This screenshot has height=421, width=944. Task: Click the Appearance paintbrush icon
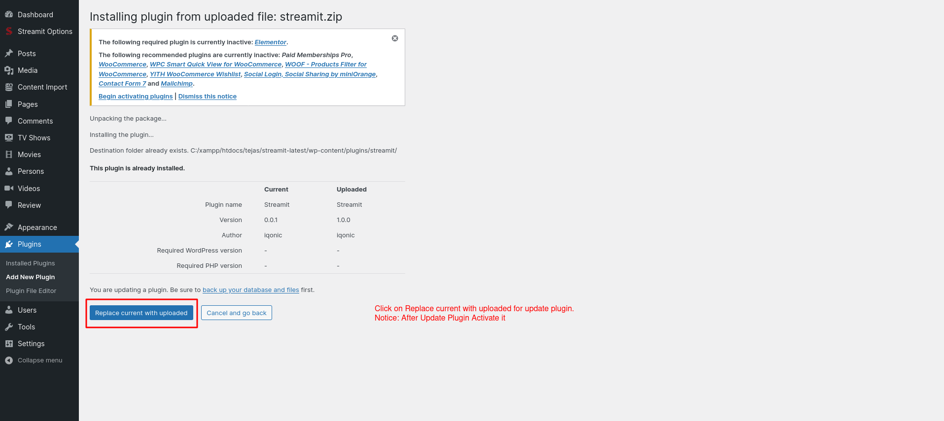9,227
